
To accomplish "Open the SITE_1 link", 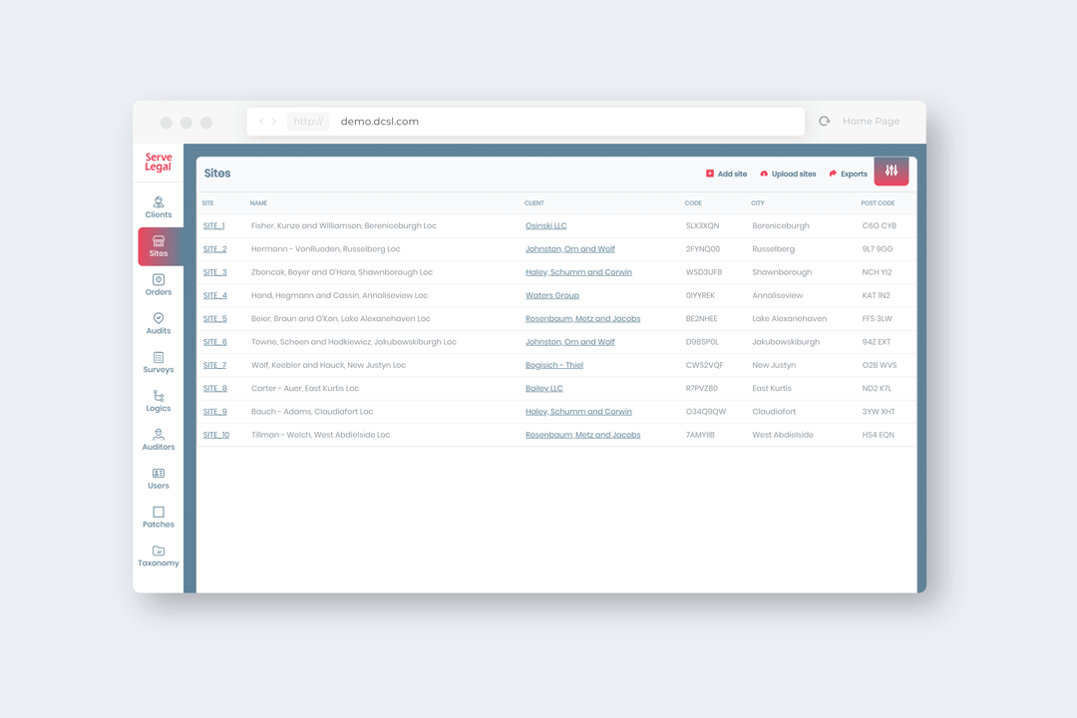I will (213, 226).
